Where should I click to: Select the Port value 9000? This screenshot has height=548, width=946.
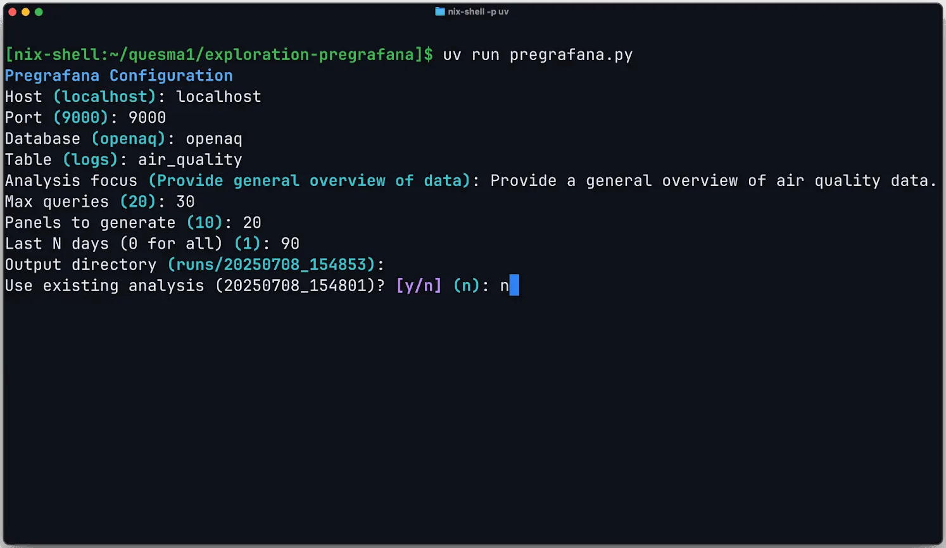(147, 117)
